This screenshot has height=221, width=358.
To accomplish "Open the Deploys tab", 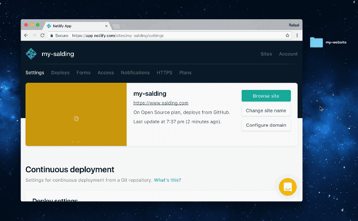I will coord(60,72).
